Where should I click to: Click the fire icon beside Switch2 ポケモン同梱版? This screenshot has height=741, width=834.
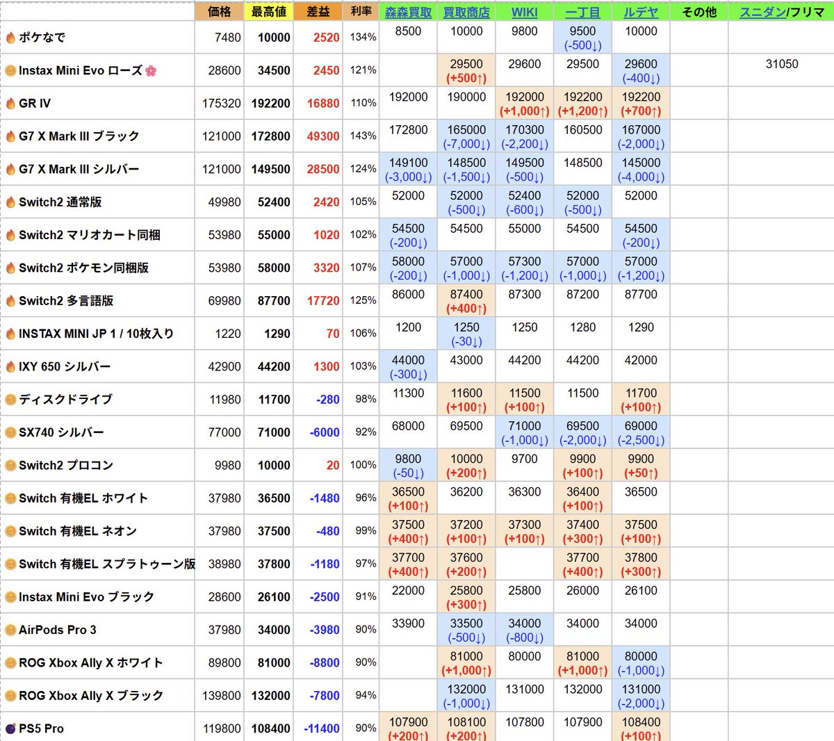[x=10, y=268]
